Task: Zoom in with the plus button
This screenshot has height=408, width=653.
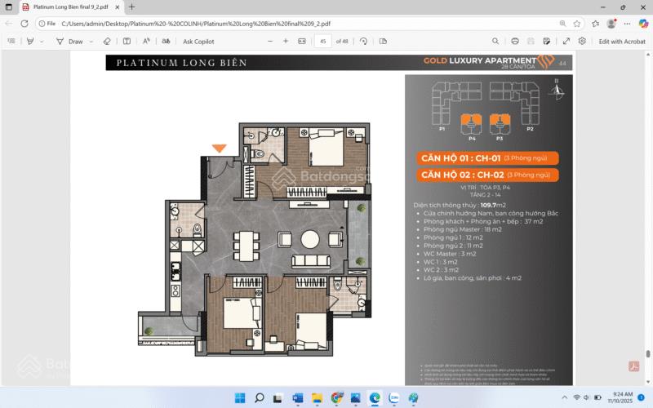Action: 286,42
